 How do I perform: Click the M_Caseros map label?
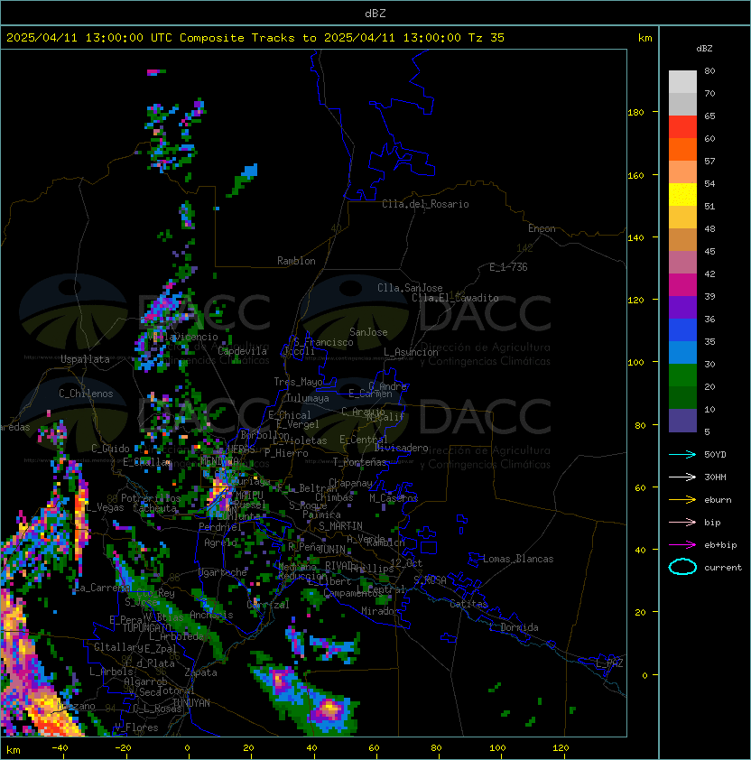pos(394,498)
